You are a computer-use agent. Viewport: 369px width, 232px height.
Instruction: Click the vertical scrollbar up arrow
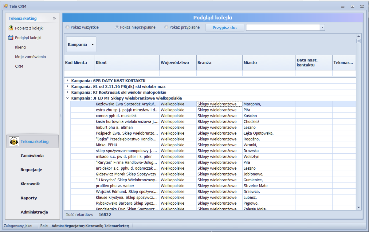(358, 36)
